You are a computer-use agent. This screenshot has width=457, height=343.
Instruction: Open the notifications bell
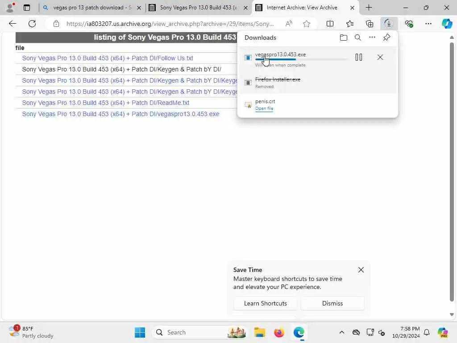427,332
